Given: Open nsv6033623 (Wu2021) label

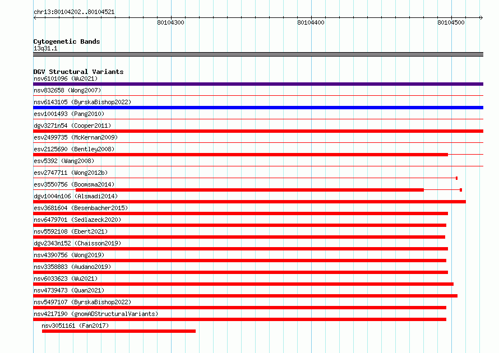Looking at the screenshot, I should pyautogui.click(x=66, y=278).
